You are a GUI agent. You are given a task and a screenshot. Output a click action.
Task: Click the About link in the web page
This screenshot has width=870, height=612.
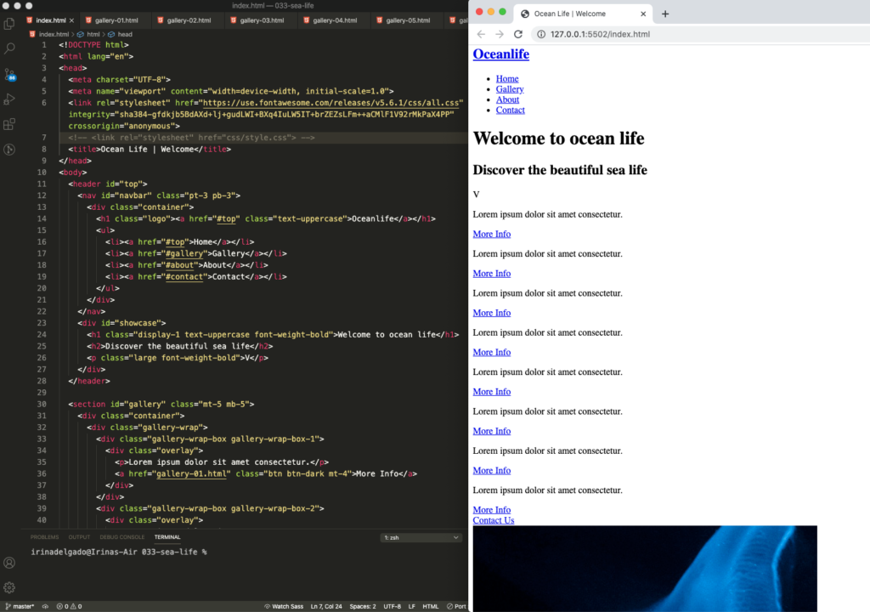(x=507, y=100)
